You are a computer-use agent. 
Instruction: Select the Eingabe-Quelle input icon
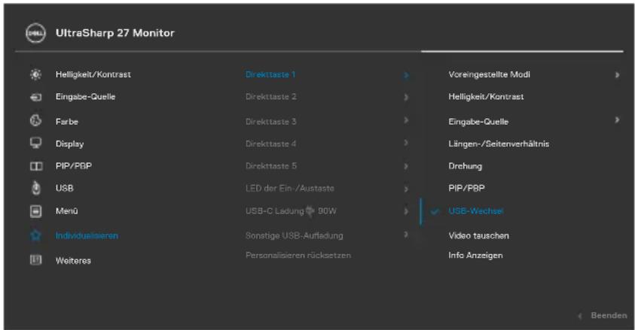pyautogui.click(x=35, y=97)
